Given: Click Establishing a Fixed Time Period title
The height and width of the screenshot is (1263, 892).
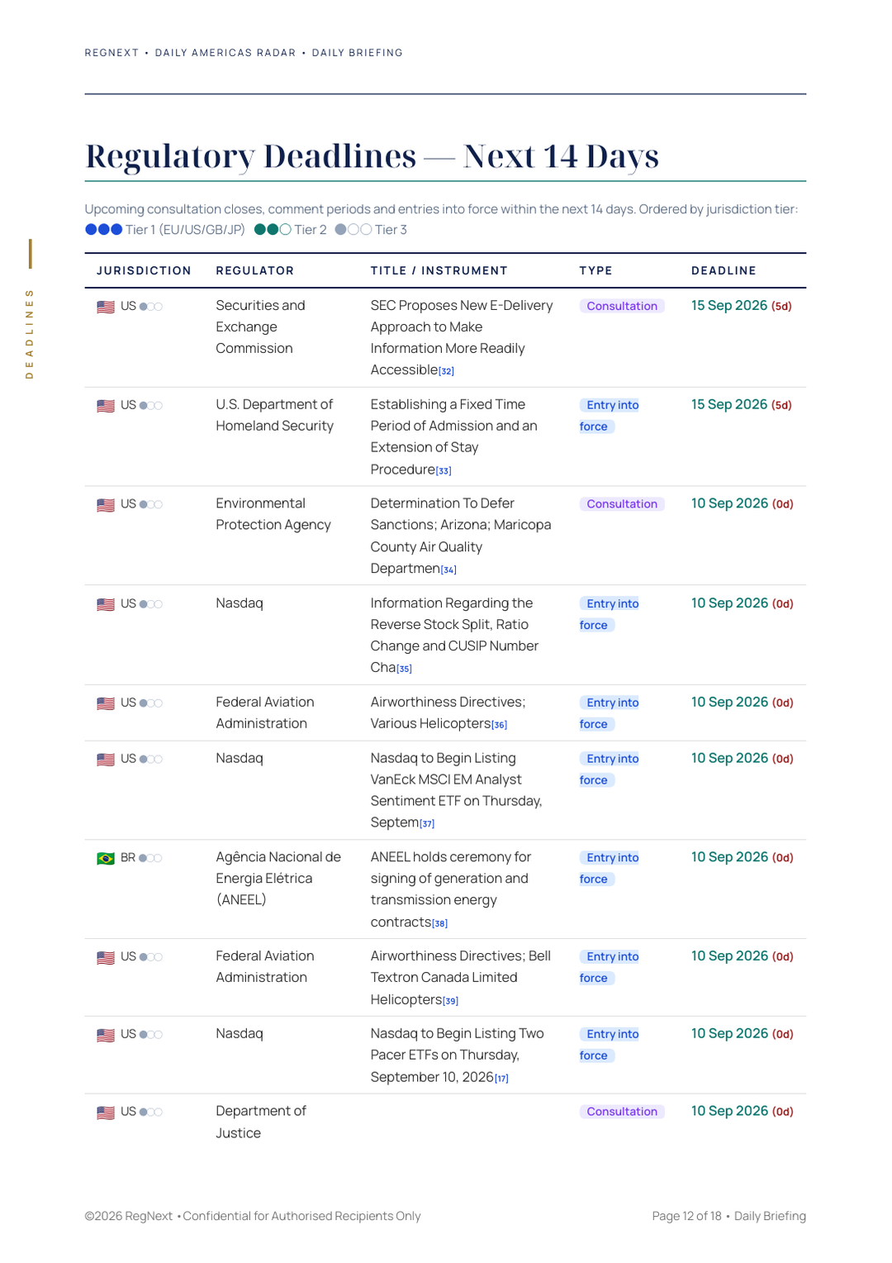Looking at the screenshot, I should point(454,437).
